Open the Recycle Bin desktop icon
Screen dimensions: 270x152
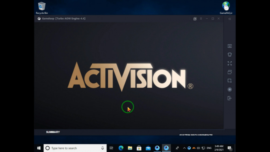click(42, 8)
